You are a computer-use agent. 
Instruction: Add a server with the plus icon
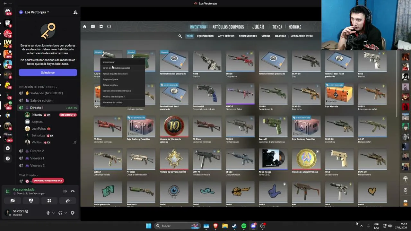coord(8,148)
